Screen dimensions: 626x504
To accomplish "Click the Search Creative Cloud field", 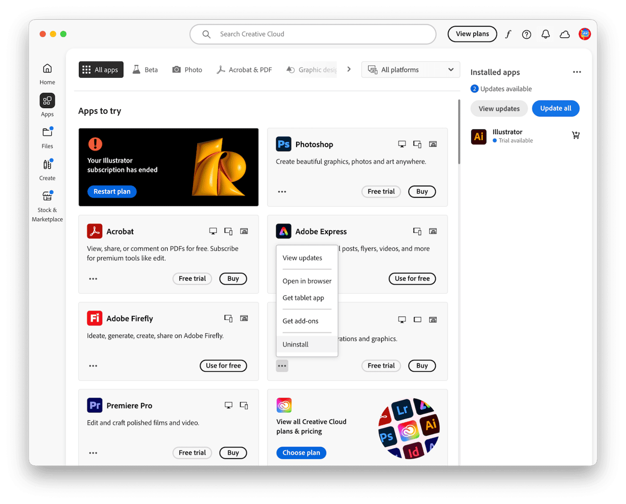I will (x=313, y=34).
